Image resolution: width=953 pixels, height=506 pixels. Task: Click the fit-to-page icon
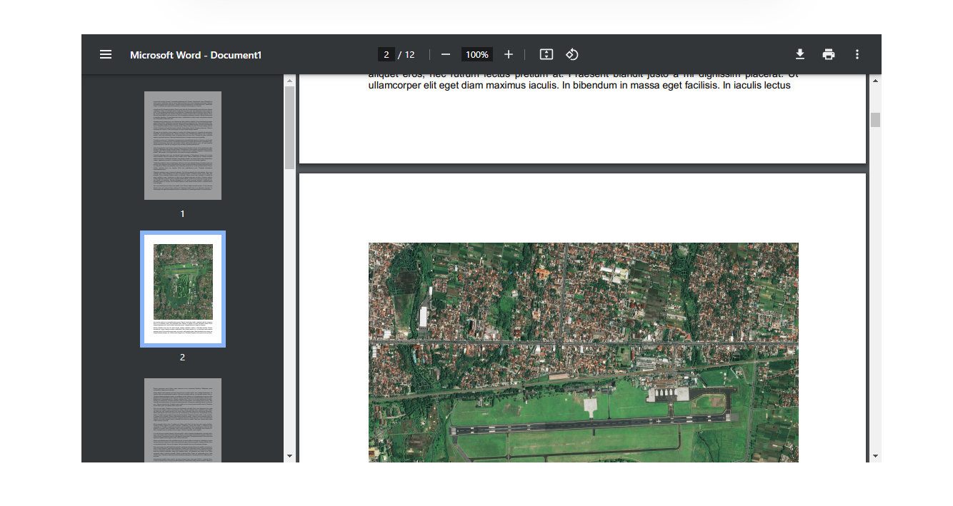click(546, 54)
